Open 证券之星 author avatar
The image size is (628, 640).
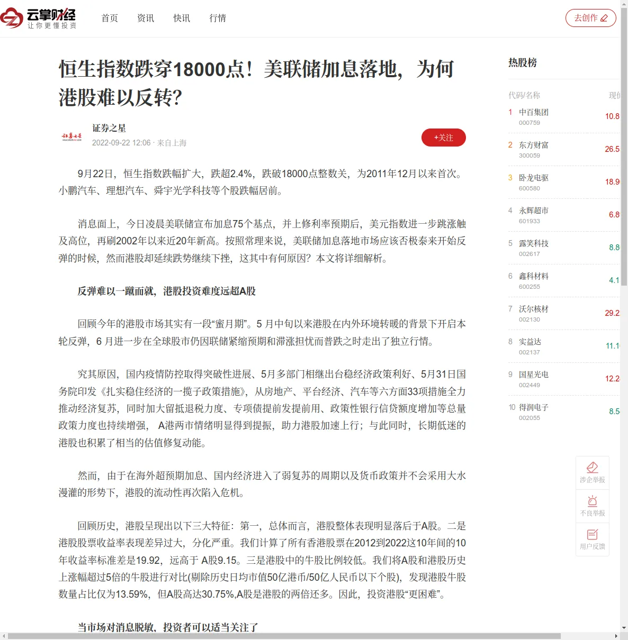(x=72, y=136)
